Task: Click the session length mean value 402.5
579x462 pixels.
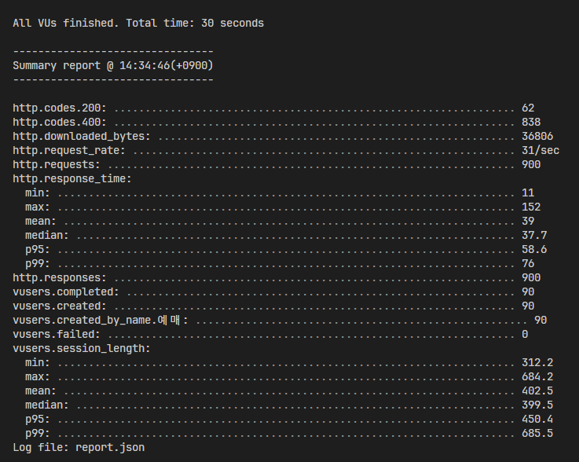Action: point(537,391)
